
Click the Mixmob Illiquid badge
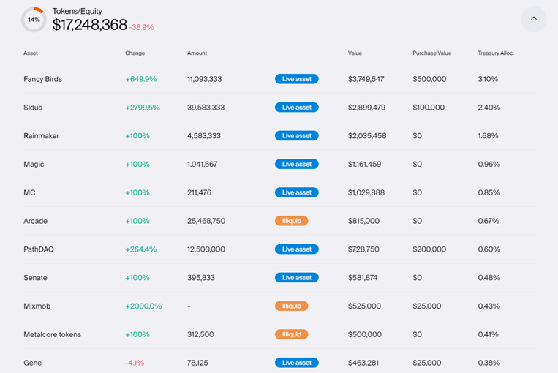point(291,306)
